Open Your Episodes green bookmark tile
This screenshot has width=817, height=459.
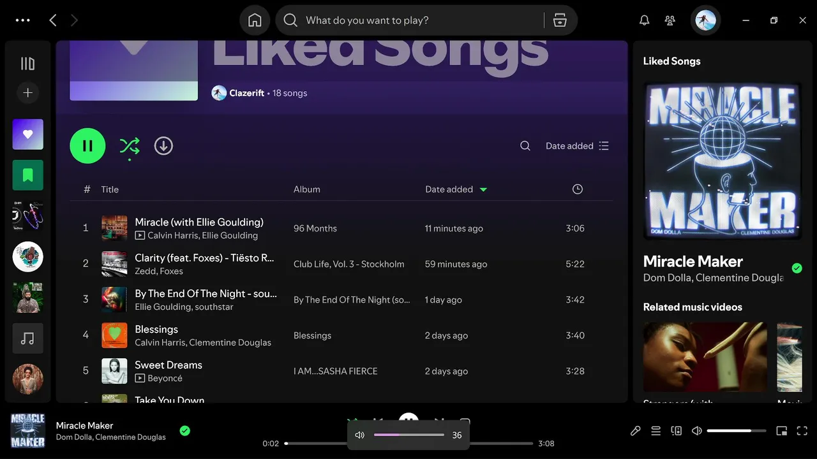point(28,175)
